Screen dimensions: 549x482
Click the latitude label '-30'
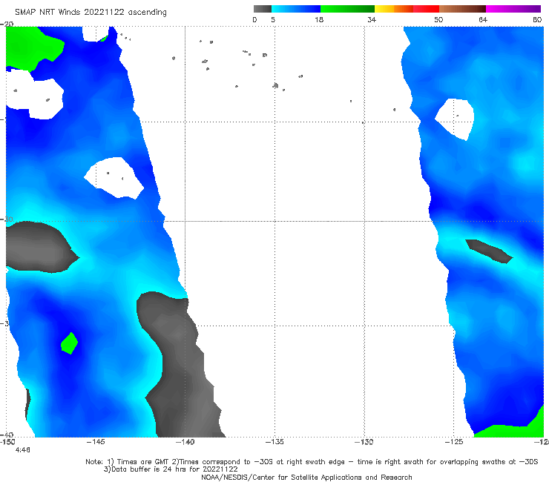(x=7, y=219)
